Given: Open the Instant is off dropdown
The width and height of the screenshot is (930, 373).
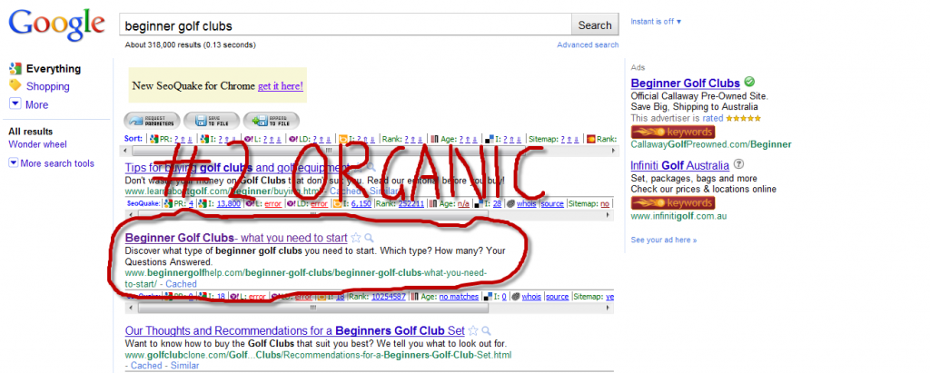Looking at the screenshot, I should tap(656, 22).
